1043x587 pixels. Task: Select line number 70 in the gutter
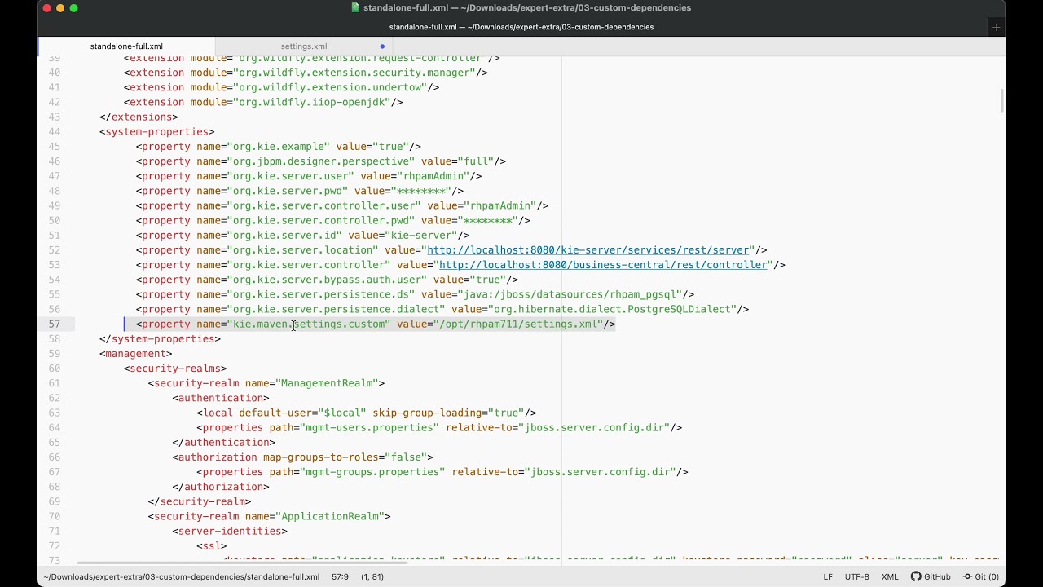pyautogui.click(x=54, y=516)
